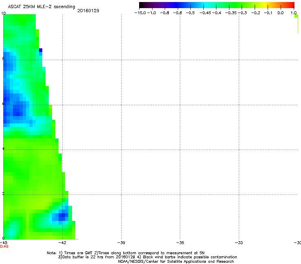Click the '-1.0' color bar label
The height and width of the screenshot is (264, 301).
(152, 13)
